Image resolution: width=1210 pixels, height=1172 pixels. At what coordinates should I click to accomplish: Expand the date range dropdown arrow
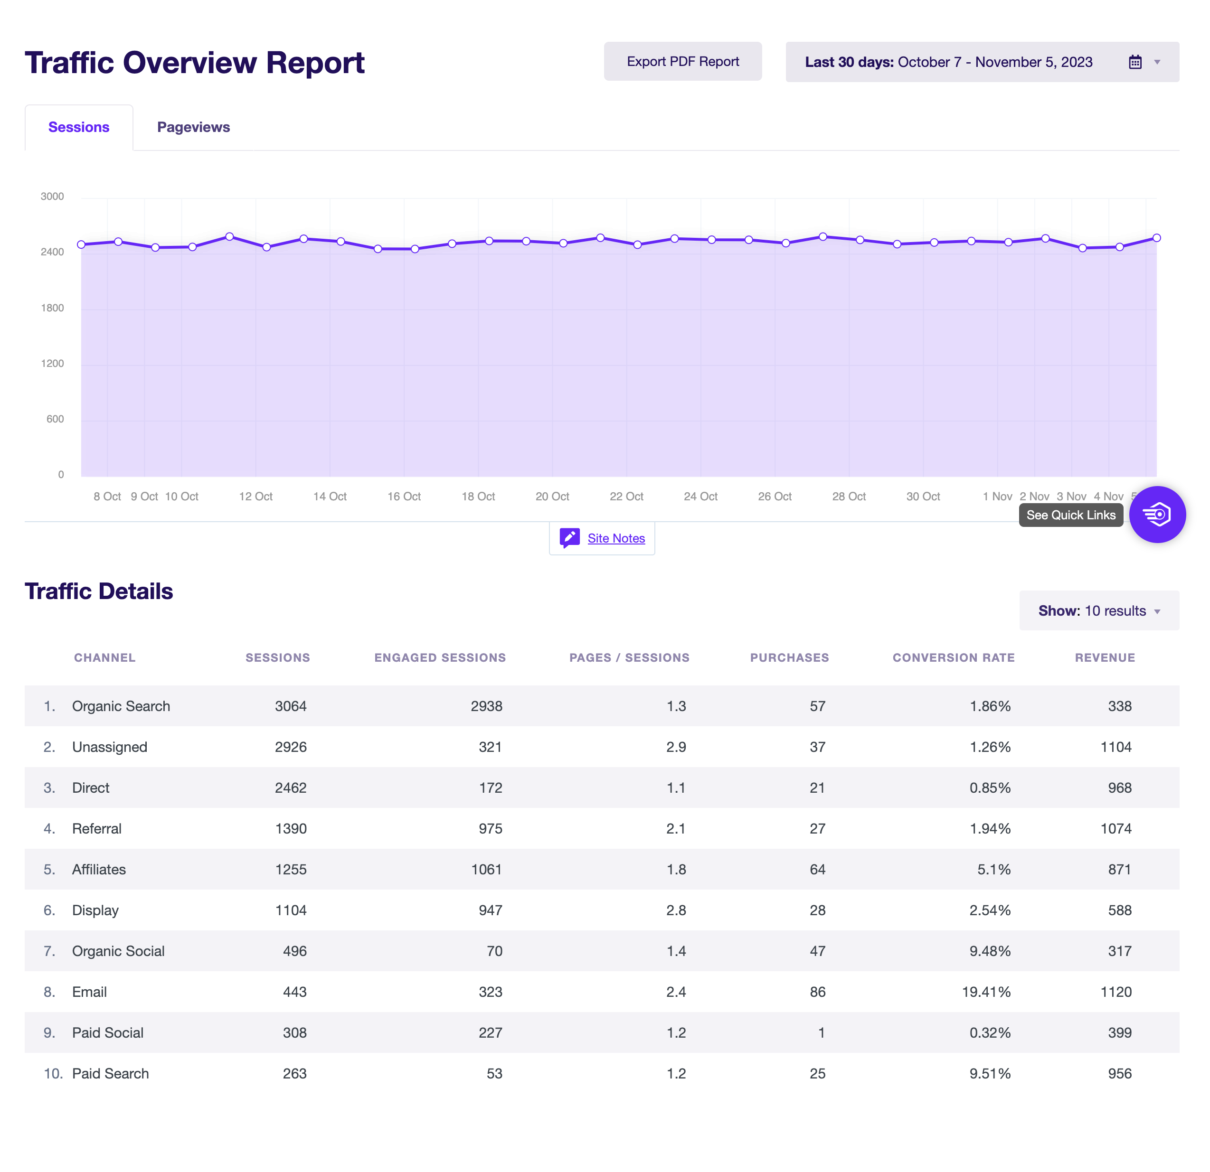(x=1157, y=62)
